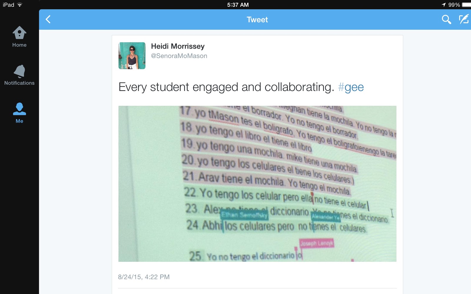Compose a new tweet with quill icon
This screenshot has width=471, height=294.
click(x=464, y=19)
